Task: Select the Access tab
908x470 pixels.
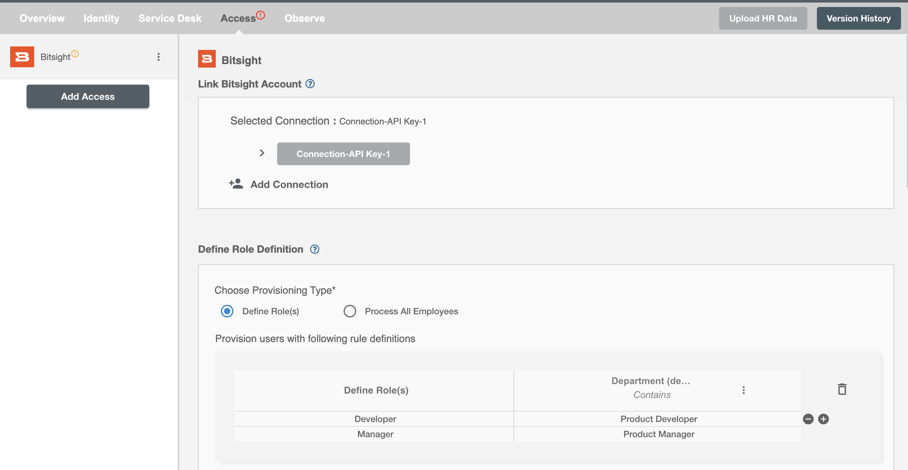Action: pyautogui.click(x=238, y=18)
